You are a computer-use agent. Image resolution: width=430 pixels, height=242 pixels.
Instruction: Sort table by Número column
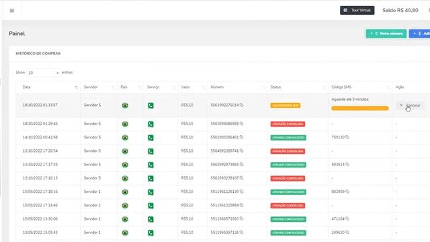(x=237, y=87)
